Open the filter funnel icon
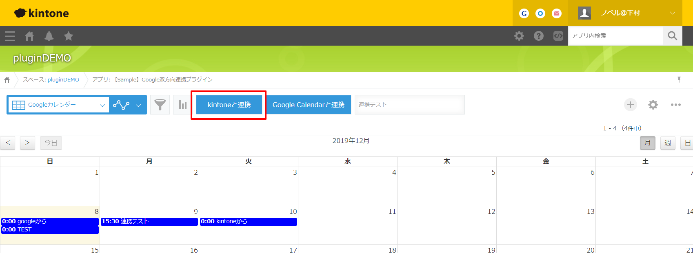 click(160, 105)
